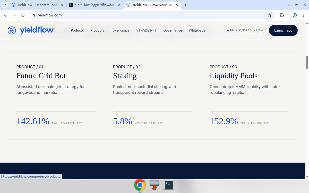
Task: Open Protocol in site navigation
Action: [x=77, y=30]
